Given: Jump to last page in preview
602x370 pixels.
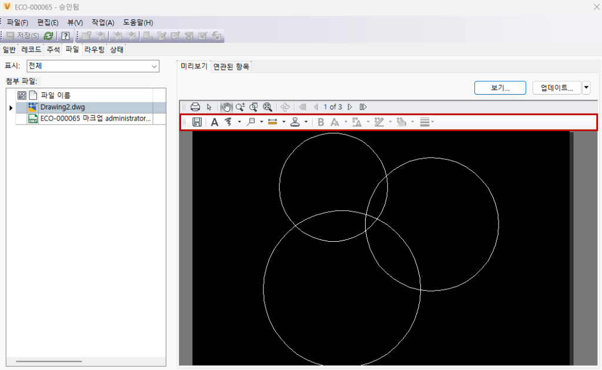Looking at the screenshot, I should click(x=363, y=107).
